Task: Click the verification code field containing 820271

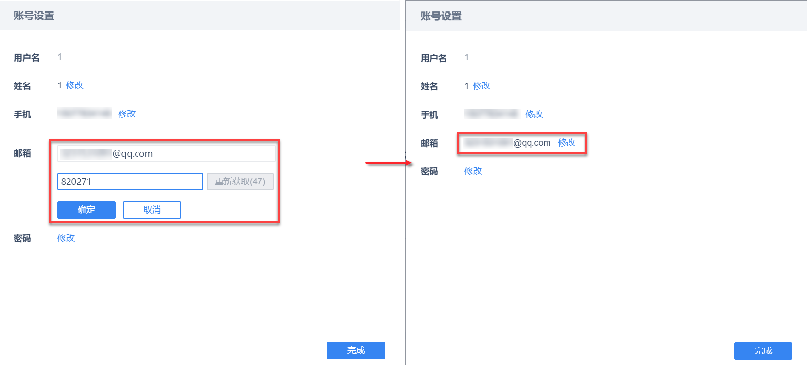Action: point(130,182)
